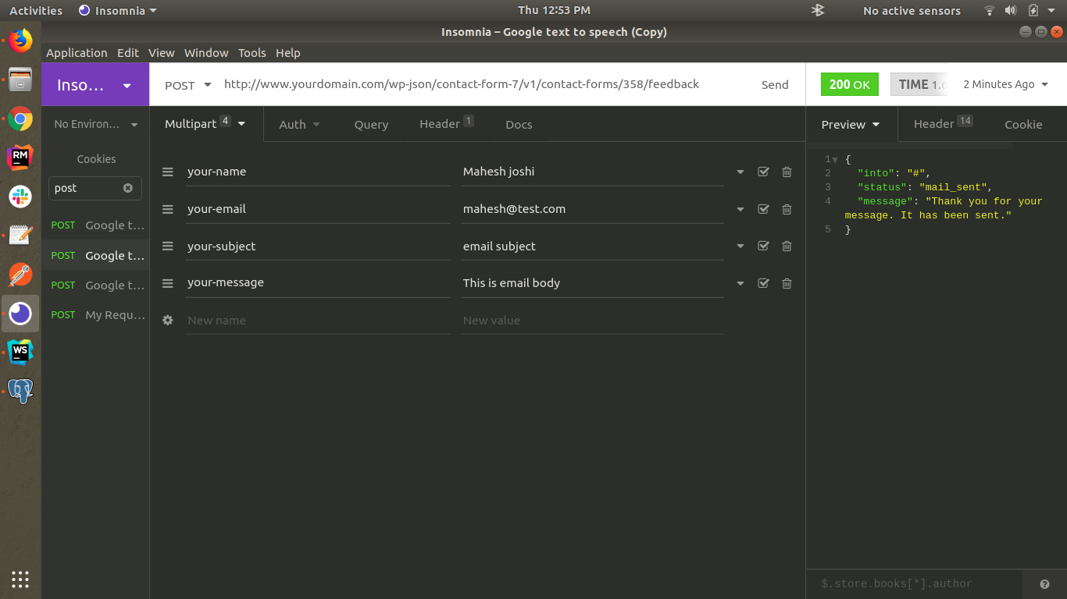1067x599 pixels.
Task: Focus the response filter JSONPath field
Action: [x=914, y=584]
